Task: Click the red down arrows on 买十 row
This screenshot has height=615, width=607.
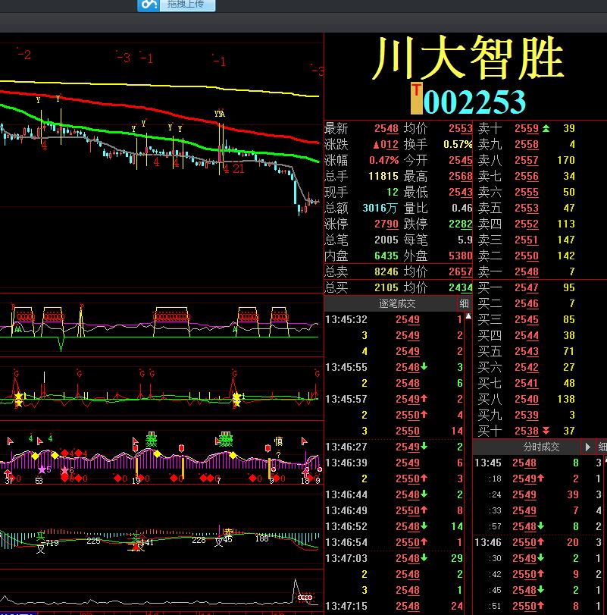Action: click(546, 431)
